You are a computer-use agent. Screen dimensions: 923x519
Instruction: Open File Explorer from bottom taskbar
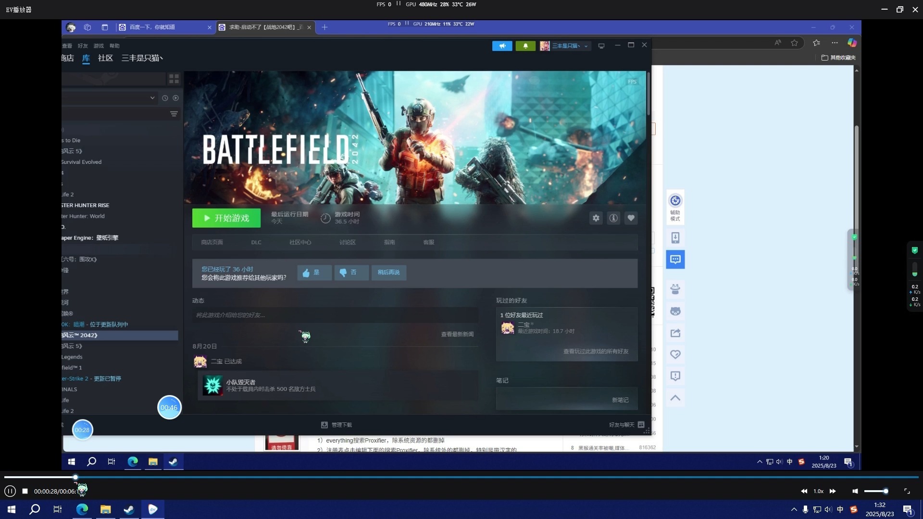[x=105, y=509]
